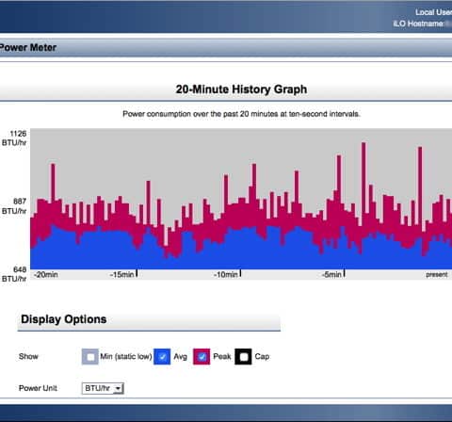The width and height of the screenshot is (452, 422).
Task: Enable the Cap display checkbox
Action: 243,357
